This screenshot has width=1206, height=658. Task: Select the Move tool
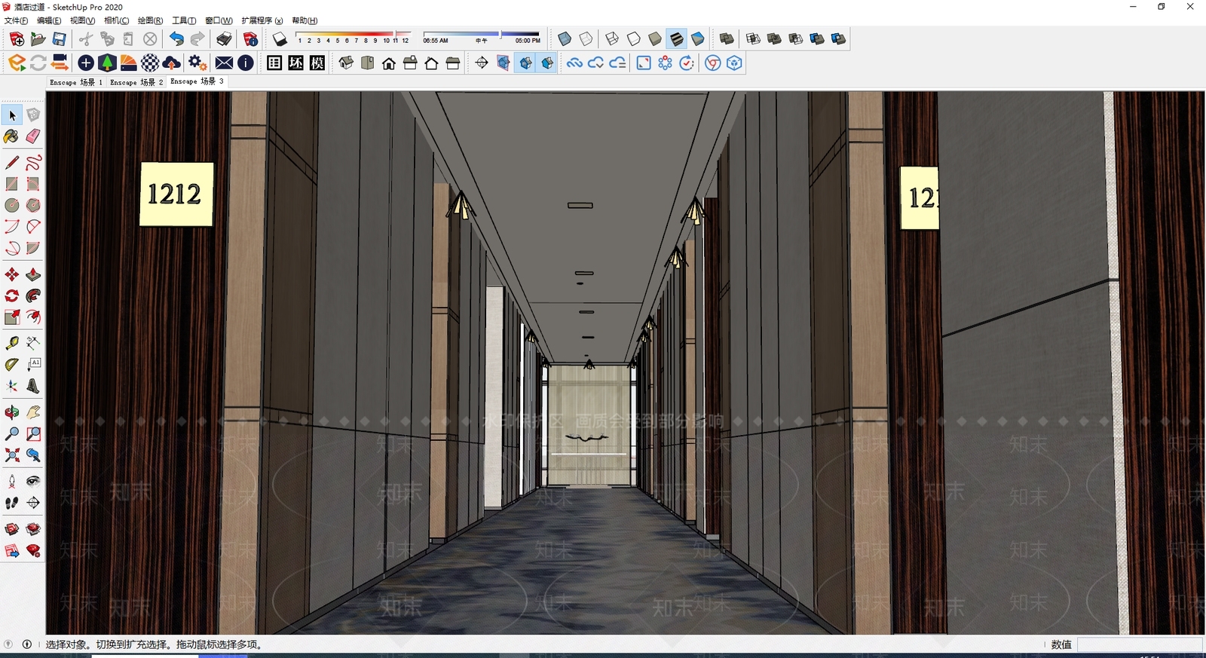click(x=12, y=274)
